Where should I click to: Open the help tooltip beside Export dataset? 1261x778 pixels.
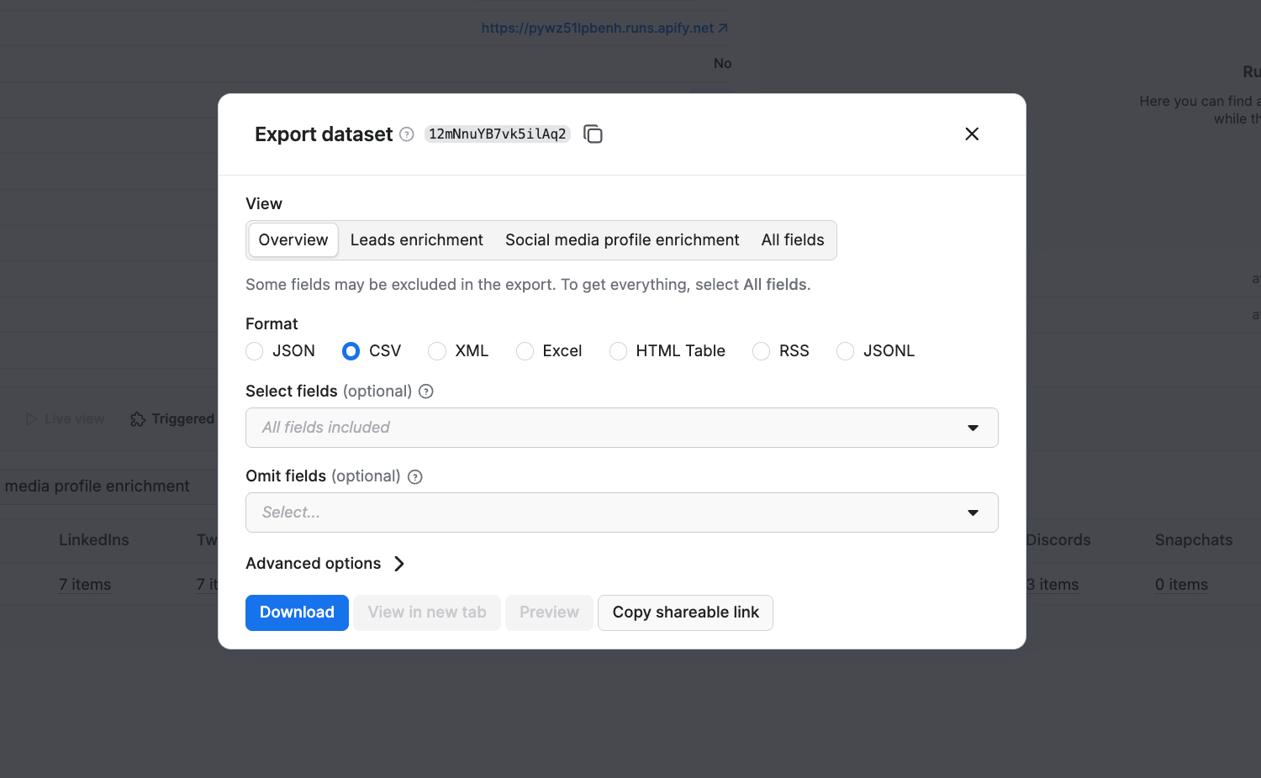click(x=406, y=134)
